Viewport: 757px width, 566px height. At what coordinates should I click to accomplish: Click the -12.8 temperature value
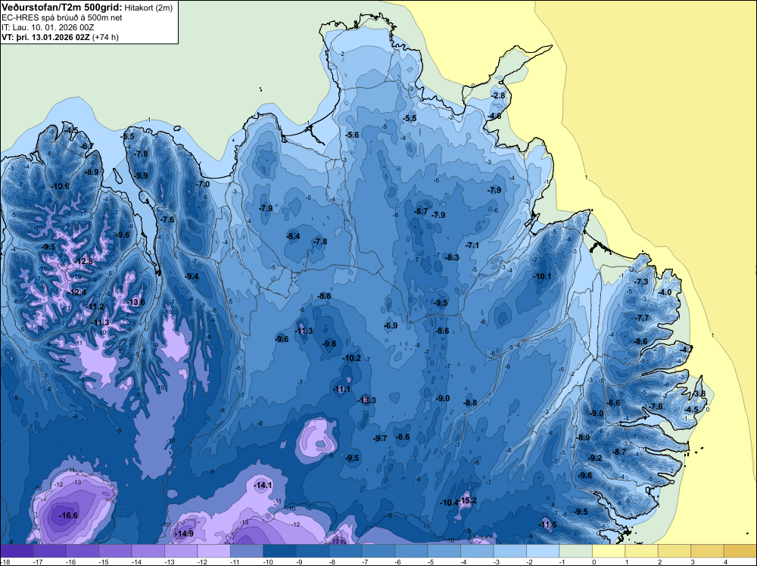click(83, 262)
